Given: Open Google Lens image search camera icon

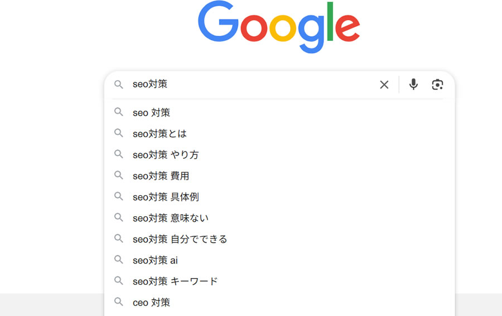Looking at the screenshot, I should [437, 85].
